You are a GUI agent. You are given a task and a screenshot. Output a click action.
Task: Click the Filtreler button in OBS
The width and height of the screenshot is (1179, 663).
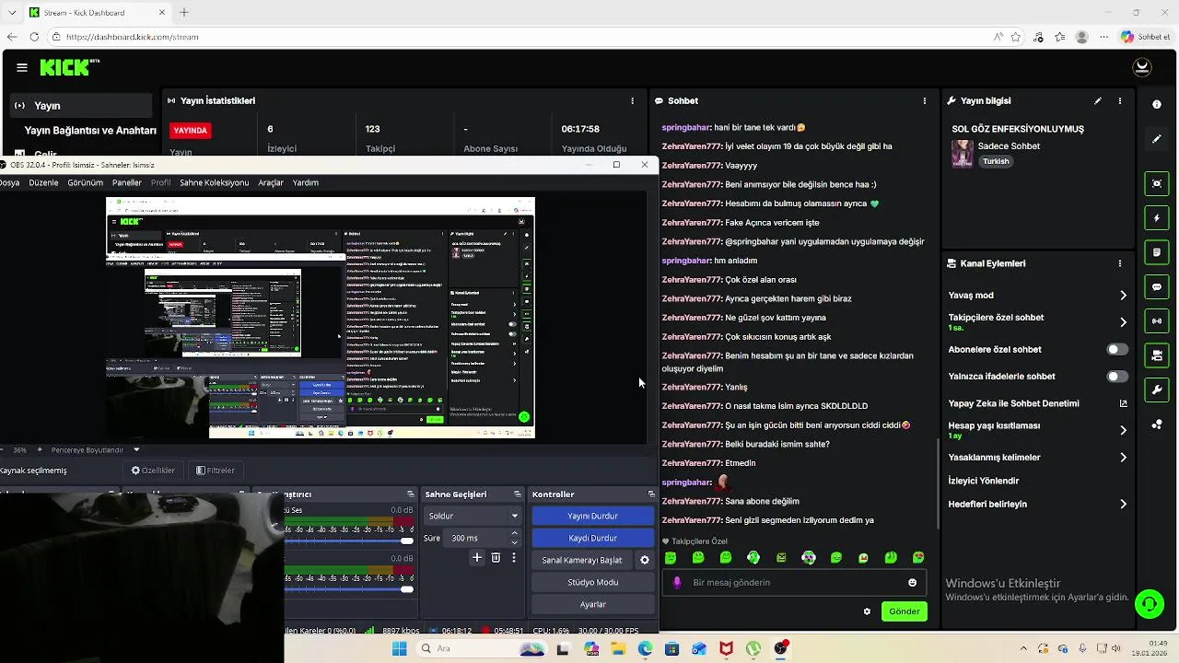216,471
